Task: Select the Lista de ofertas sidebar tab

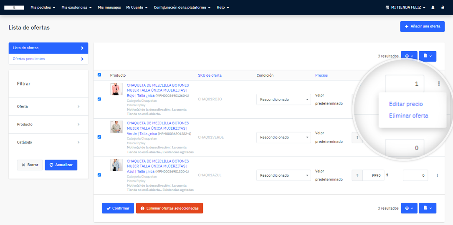Action: [x=48, y=48]
